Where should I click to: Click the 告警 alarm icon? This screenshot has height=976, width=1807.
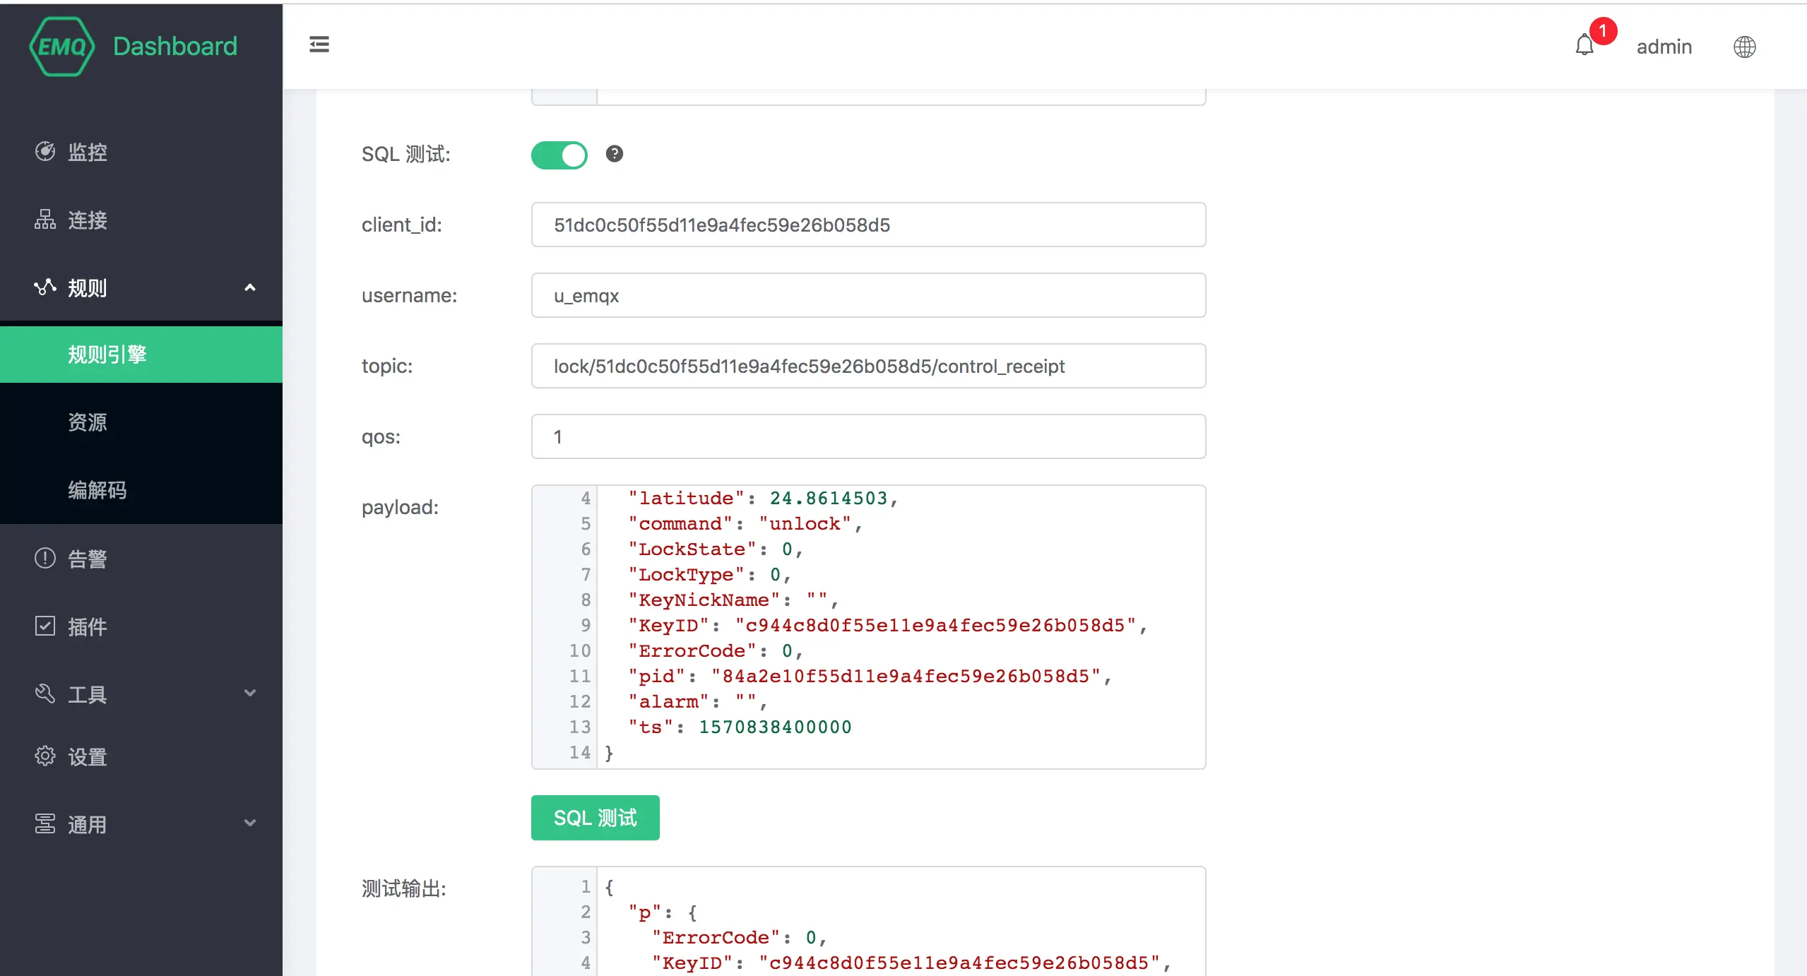(x=45, y=558)
